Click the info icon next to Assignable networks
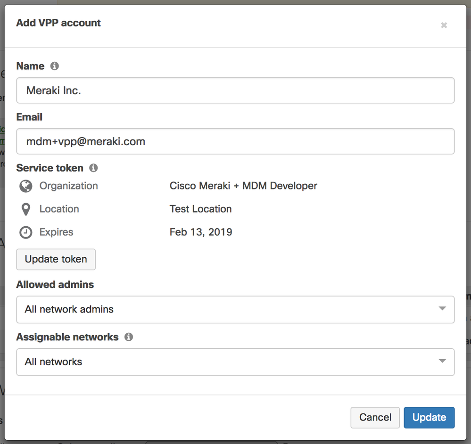This screenshot has height=444, width=471. [x=129, y=337]
